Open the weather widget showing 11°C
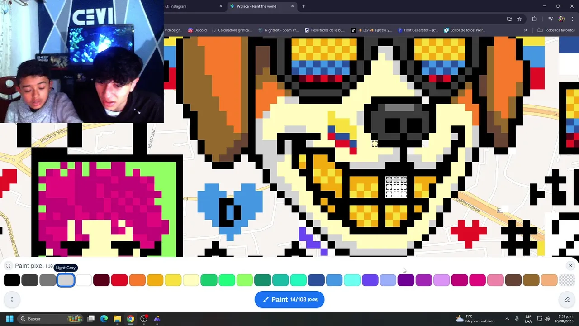The height and width of the screenshot is (326, 579). 475,319
